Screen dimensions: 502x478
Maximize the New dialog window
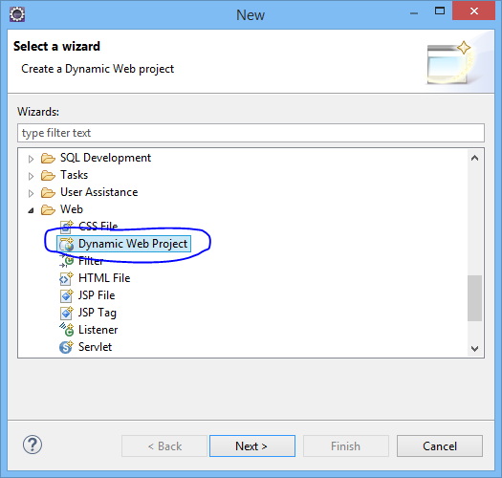(x=440, y=11)
